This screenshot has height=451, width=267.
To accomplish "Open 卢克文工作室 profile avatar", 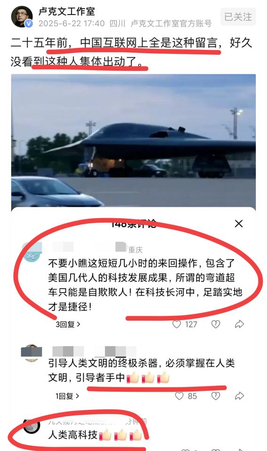I will (x=22, y=16).
